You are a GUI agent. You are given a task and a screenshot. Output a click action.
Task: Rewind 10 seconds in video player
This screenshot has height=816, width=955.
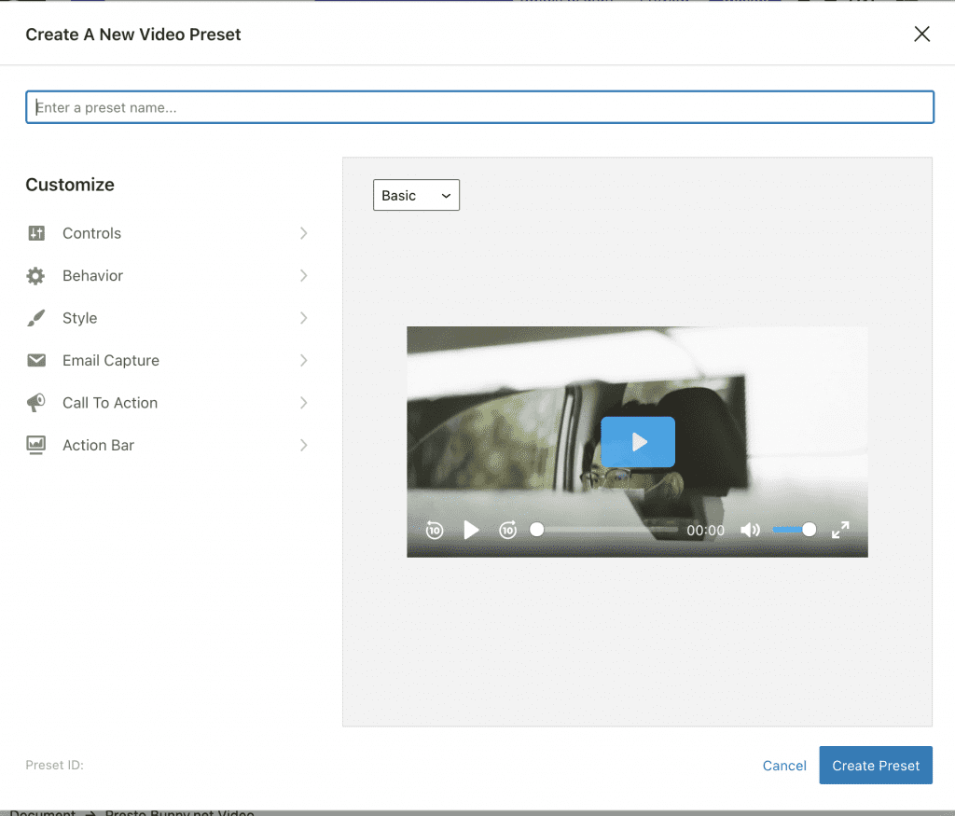pos(435,531)
